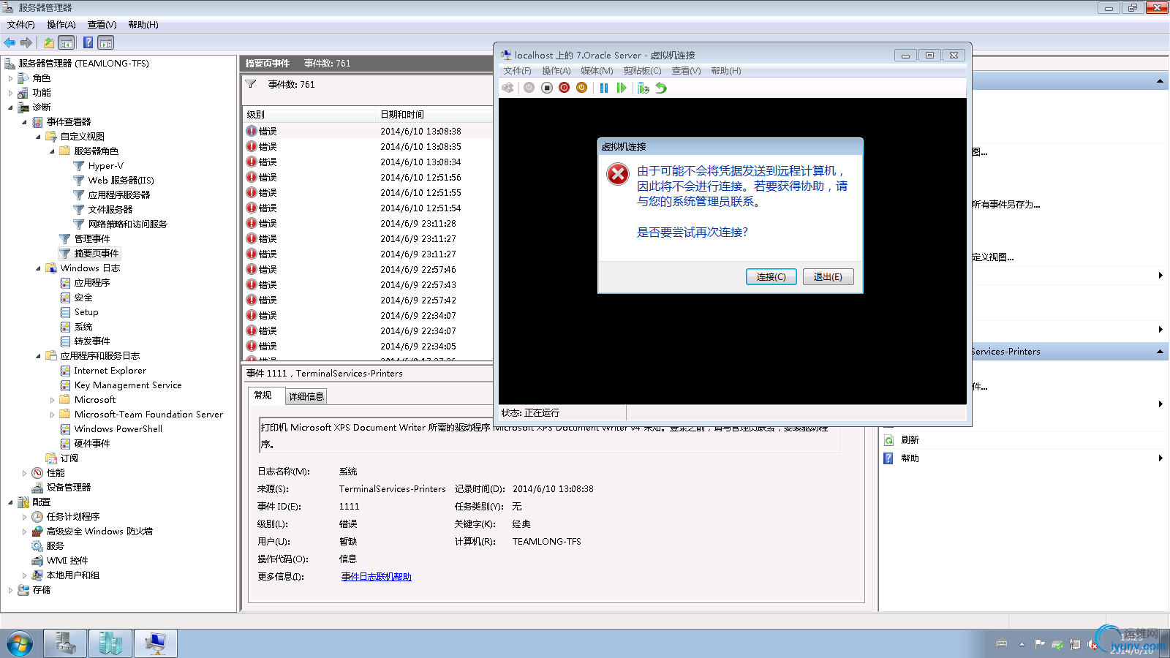Open 剪贴板(C) menu in VM Connection window
The image size is (1170, 658).
[x=642, y=71]
